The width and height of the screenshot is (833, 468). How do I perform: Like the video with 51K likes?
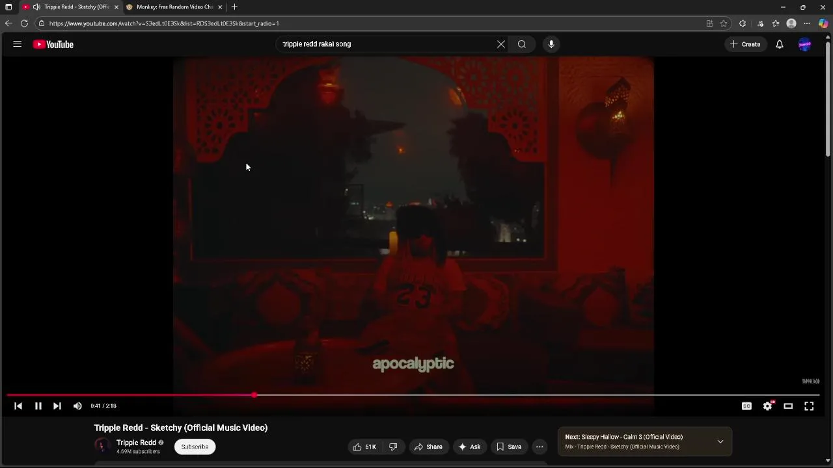[x=364, y=447]
